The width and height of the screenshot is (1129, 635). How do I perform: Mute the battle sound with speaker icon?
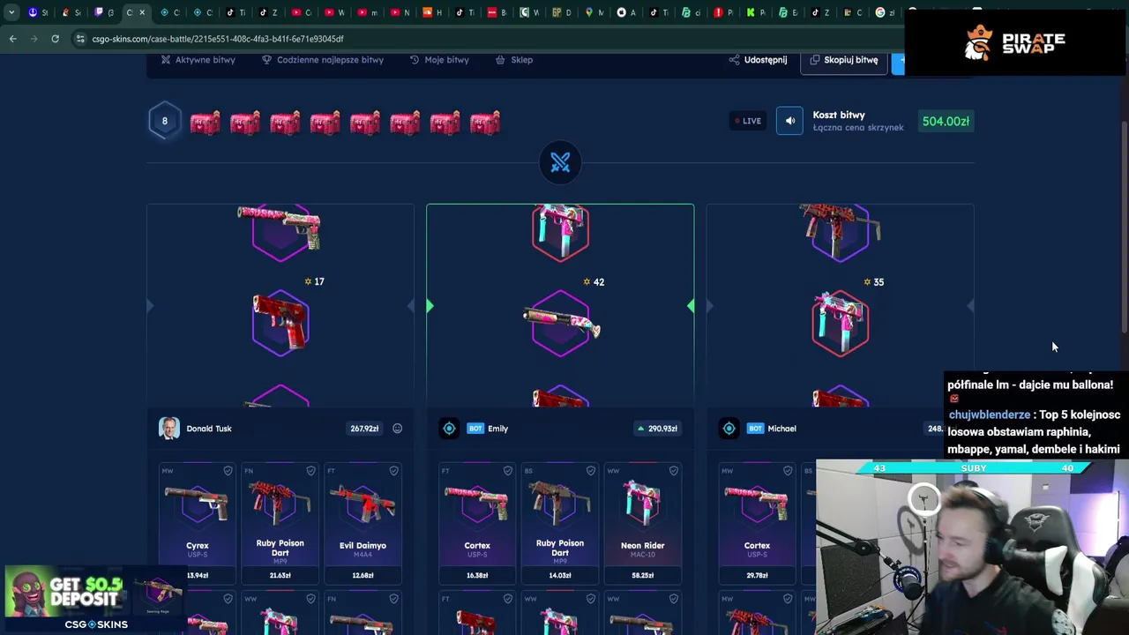[x=789, y=121]
